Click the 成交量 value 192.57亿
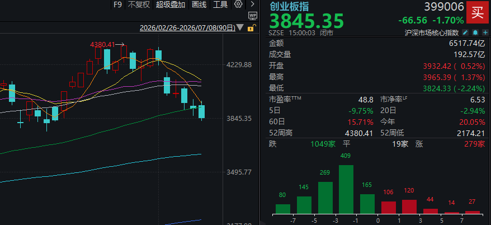 pyautogui.click(x=469, y=54)
